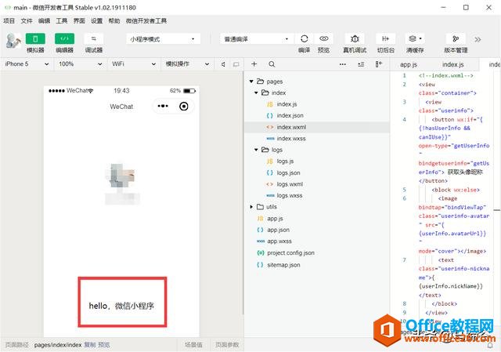Open app.json in the file tree
This screenshot has height=352, width=501.
point(278,230)
